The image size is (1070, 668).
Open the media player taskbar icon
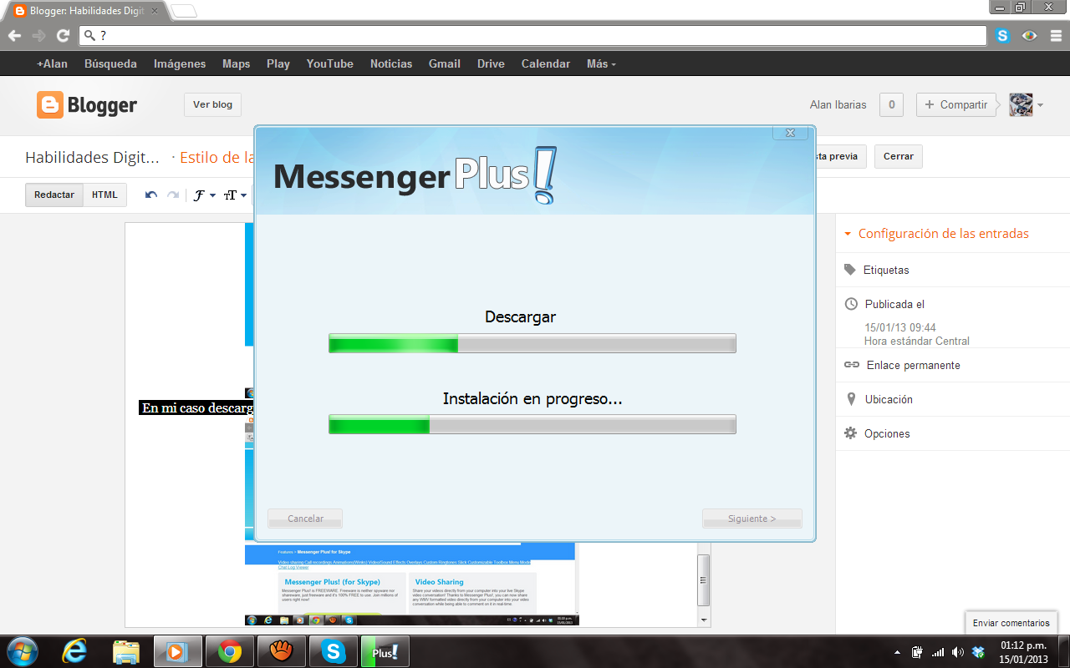pos(177,651)
